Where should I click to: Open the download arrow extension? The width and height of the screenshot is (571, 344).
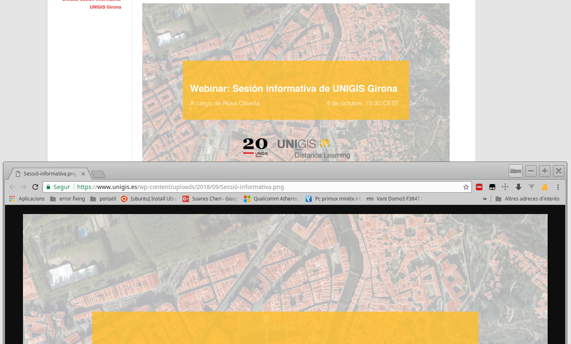pyautogui.click(x=519, y=187)
